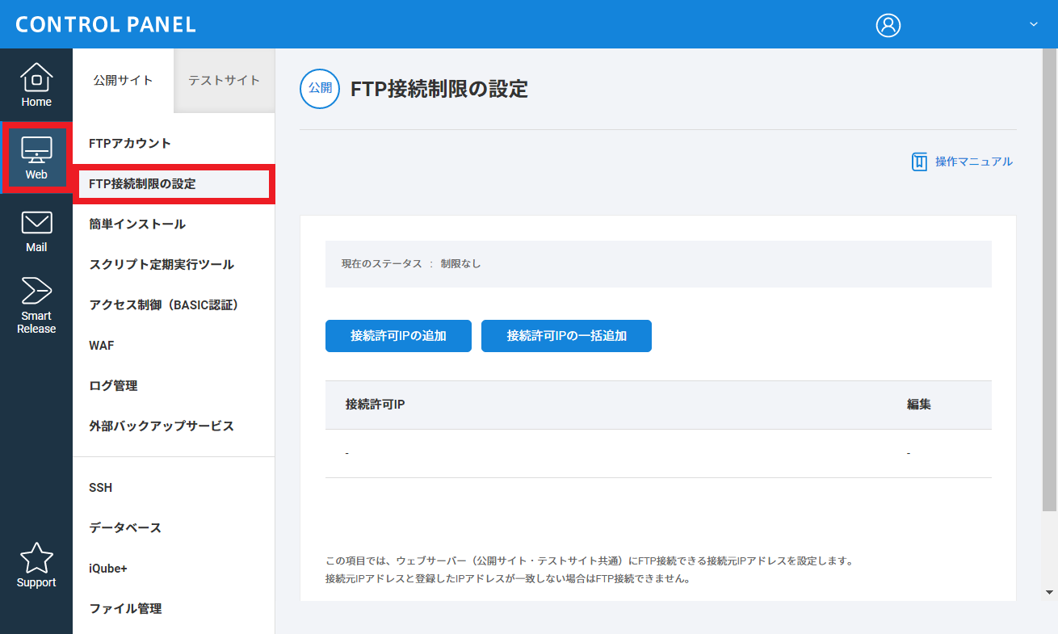Click the user account avatar icon
Image resolution: width=1058 pixels, height=634 pixels.
pos(888,25)
